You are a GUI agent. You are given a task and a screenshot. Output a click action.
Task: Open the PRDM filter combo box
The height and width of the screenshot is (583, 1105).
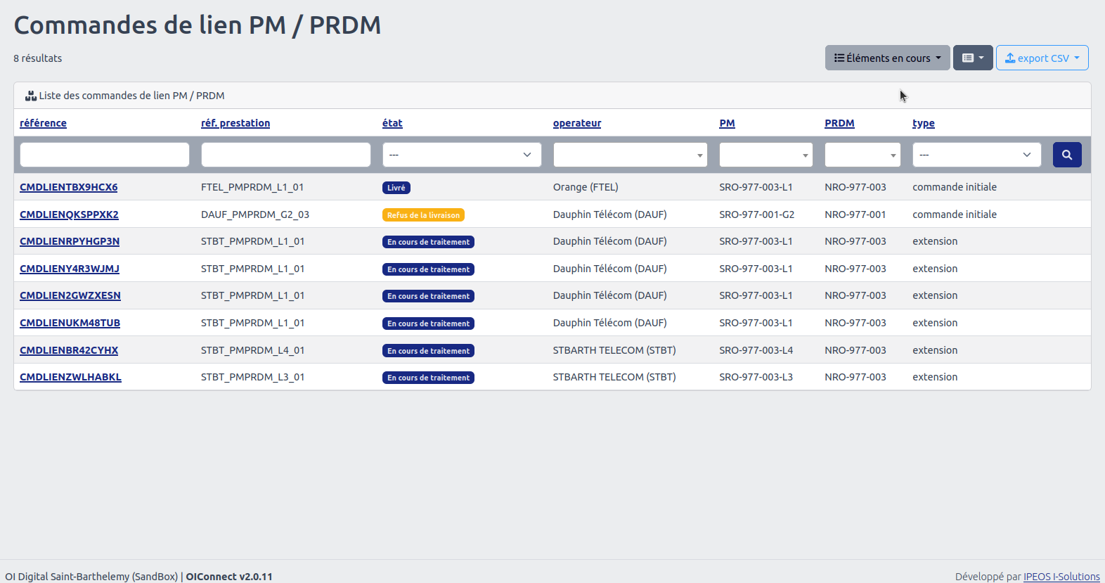click(x=862, y=155)
